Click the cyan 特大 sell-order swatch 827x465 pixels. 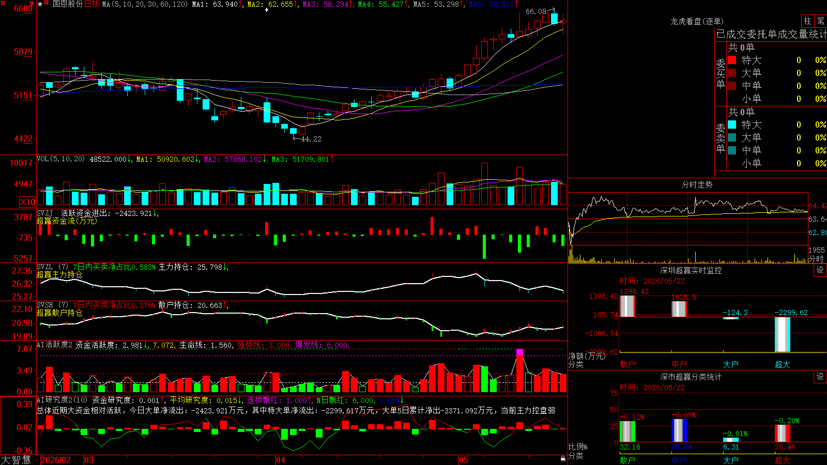click(732, 125)
